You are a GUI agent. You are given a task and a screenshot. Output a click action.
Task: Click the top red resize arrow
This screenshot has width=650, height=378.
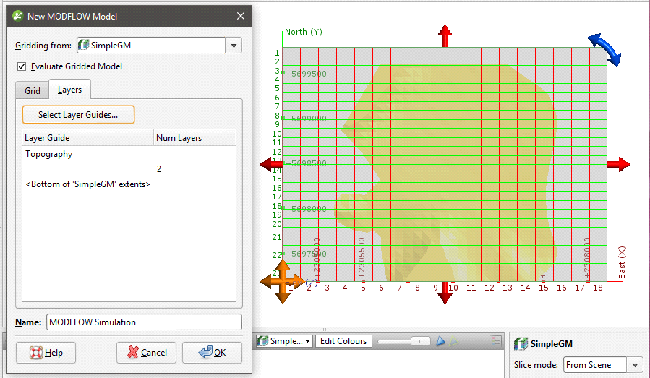click(445, 34)
